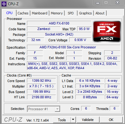Click the AMD FX-6100 Name field
The height and width of the screenshot is (124, 125).
[x=59, y=23]
